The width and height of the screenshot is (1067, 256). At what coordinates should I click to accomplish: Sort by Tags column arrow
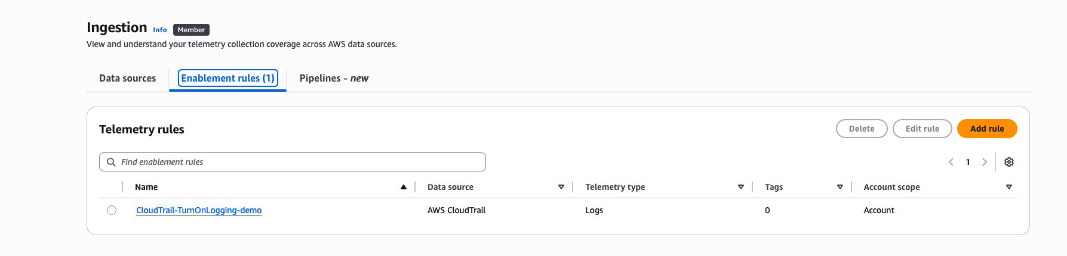840,187
